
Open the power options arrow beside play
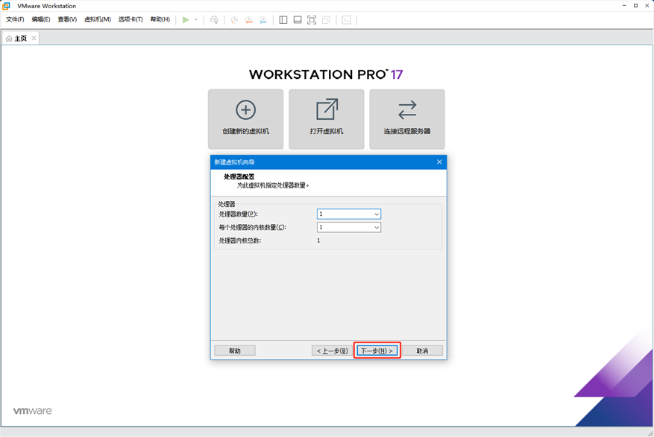pos(196,19)
